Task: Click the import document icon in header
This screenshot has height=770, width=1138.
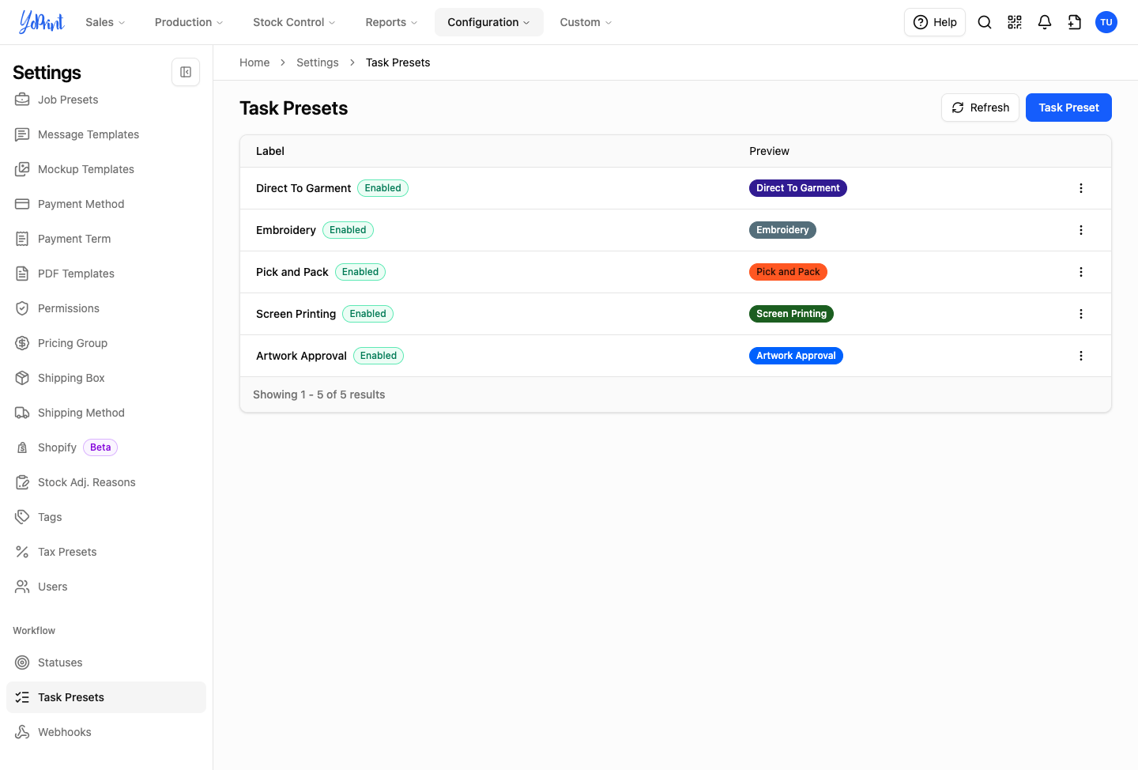Action: [x=1075, y=22]
